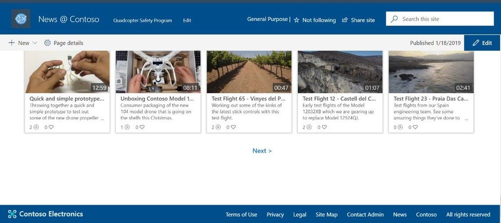Click the Not following star icon

[296, 20]
